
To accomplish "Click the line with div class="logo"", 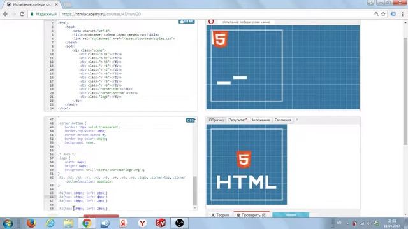I will click(101, 97).
